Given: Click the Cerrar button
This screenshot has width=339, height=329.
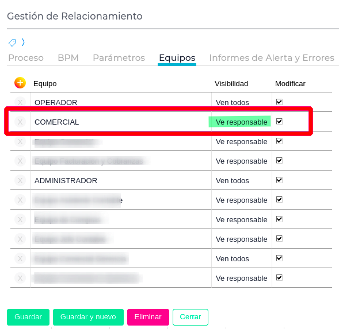Looking at the screenshot, I should coord(191,317).
